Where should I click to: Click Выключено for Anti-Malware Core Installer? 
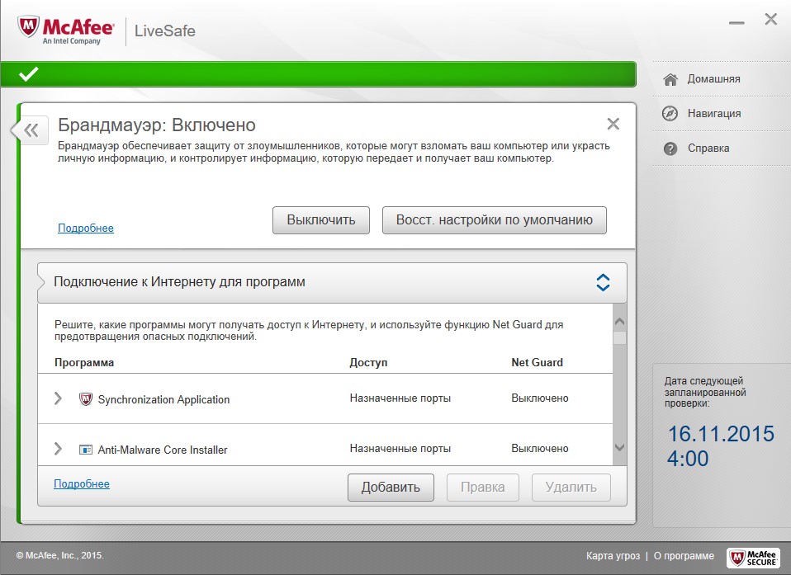(x=540, y=449)
